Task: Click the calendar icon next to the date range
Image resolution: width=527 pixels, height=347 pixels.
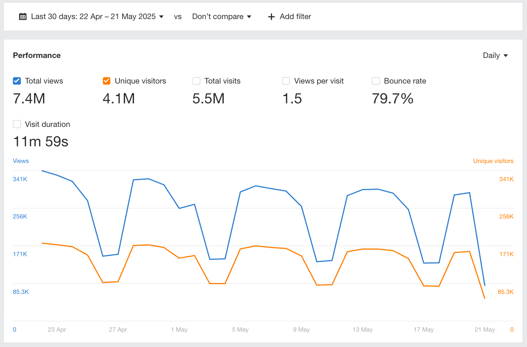Action: 23,16
